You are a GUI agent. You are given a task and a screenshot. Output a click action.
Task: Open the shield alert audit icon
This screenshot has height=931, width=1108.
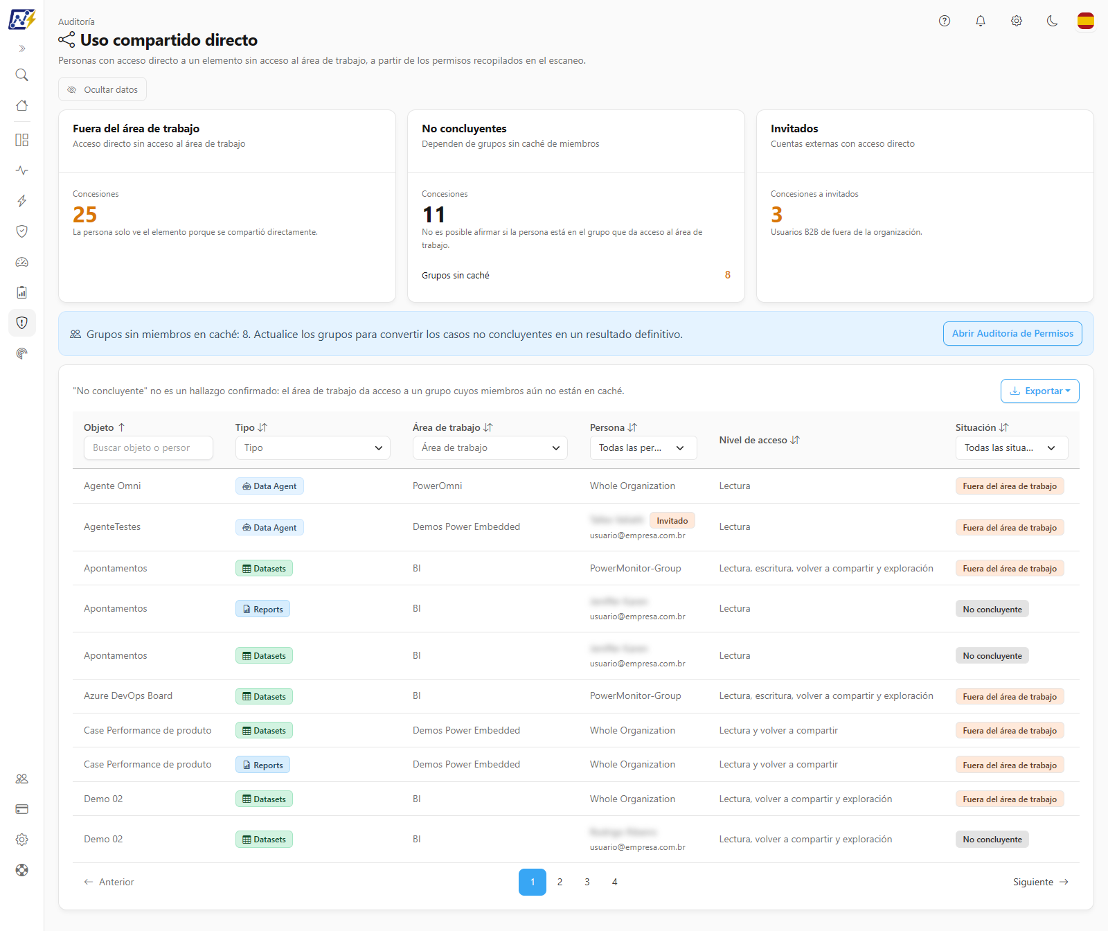pos(22,323)
